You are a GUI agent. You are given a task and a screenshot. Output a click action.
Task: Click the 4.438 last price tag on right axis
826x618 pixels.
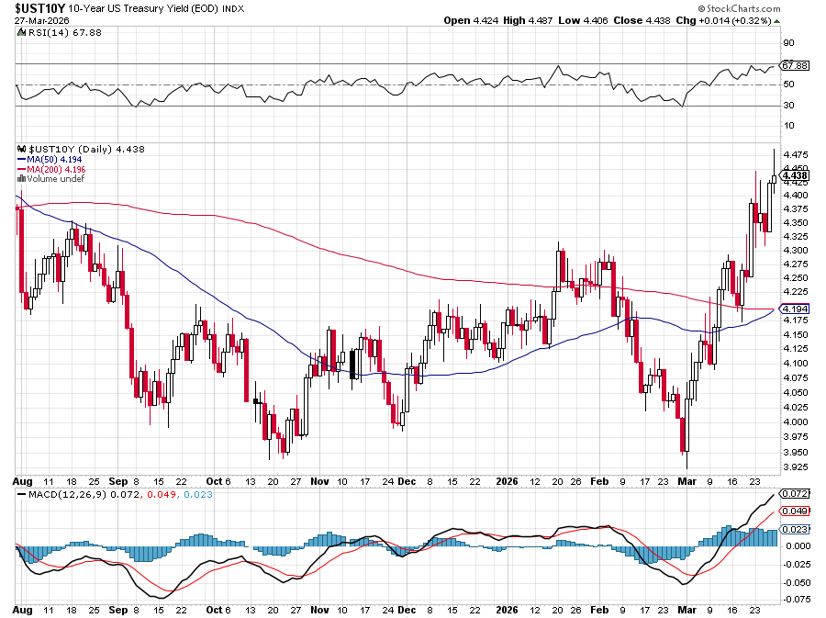pos(794,175)
